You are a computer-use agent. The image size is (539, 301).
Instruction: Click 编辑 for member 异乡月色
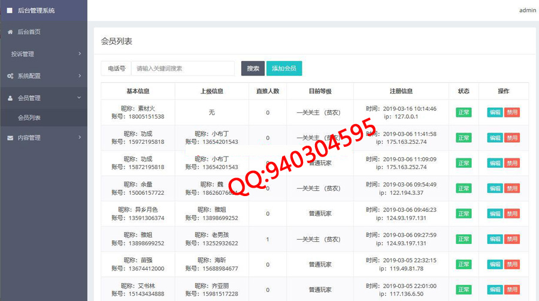(x=495, y=213)
